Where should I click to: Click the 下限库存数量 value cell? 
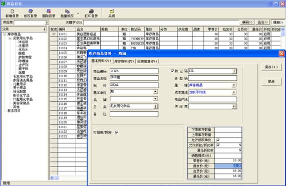[x=228, y=129]
